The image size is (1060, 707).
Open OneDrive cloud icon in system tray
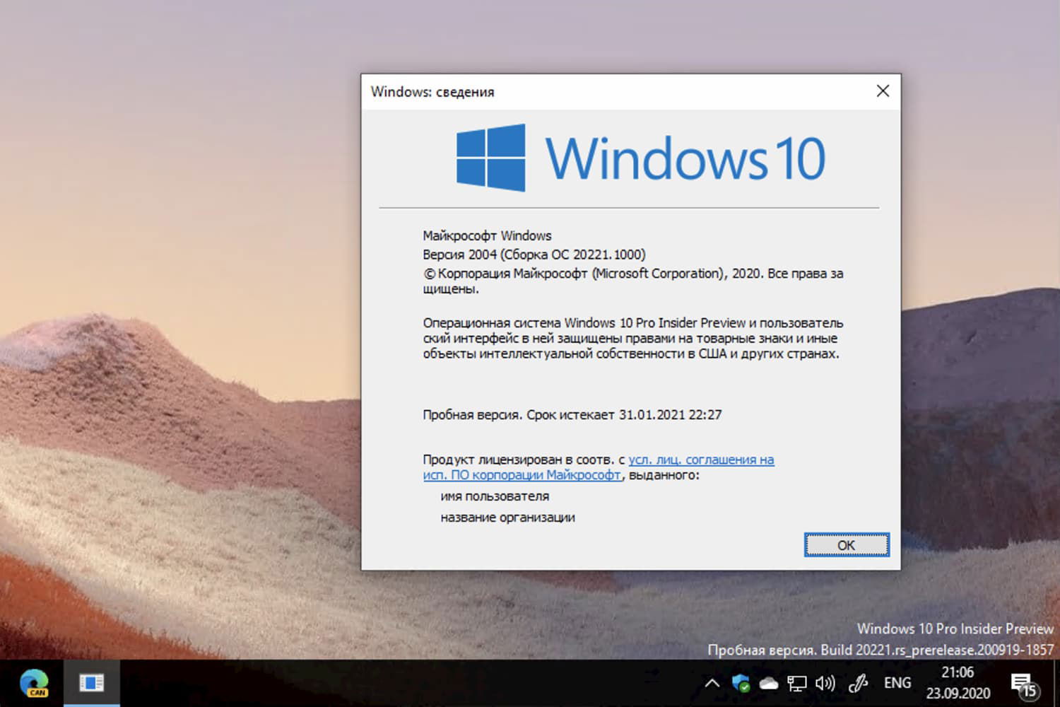[769, 682]
